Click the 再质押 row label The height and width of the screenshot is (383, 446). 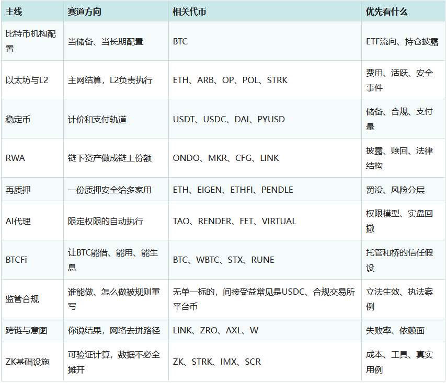click(x=32, y=189)
